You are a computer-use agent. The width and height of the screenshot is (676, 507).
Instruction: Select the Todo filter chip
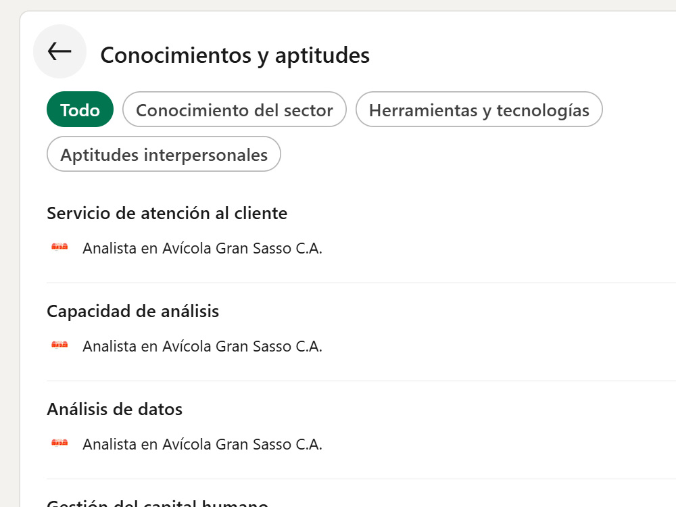tap(80, 109)
